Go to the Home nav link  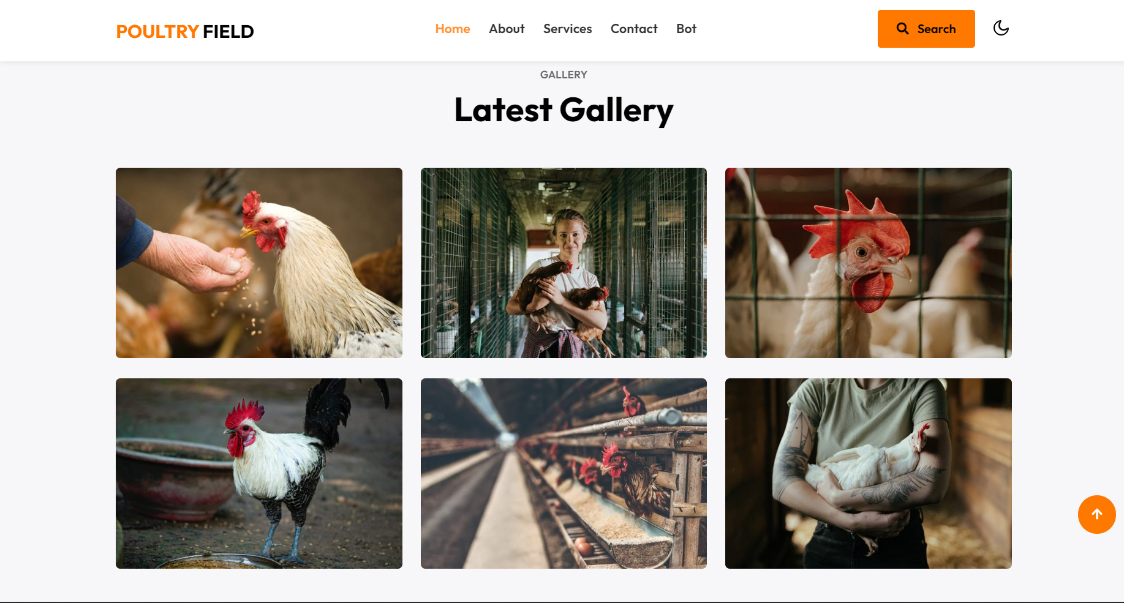click(453, 29)
